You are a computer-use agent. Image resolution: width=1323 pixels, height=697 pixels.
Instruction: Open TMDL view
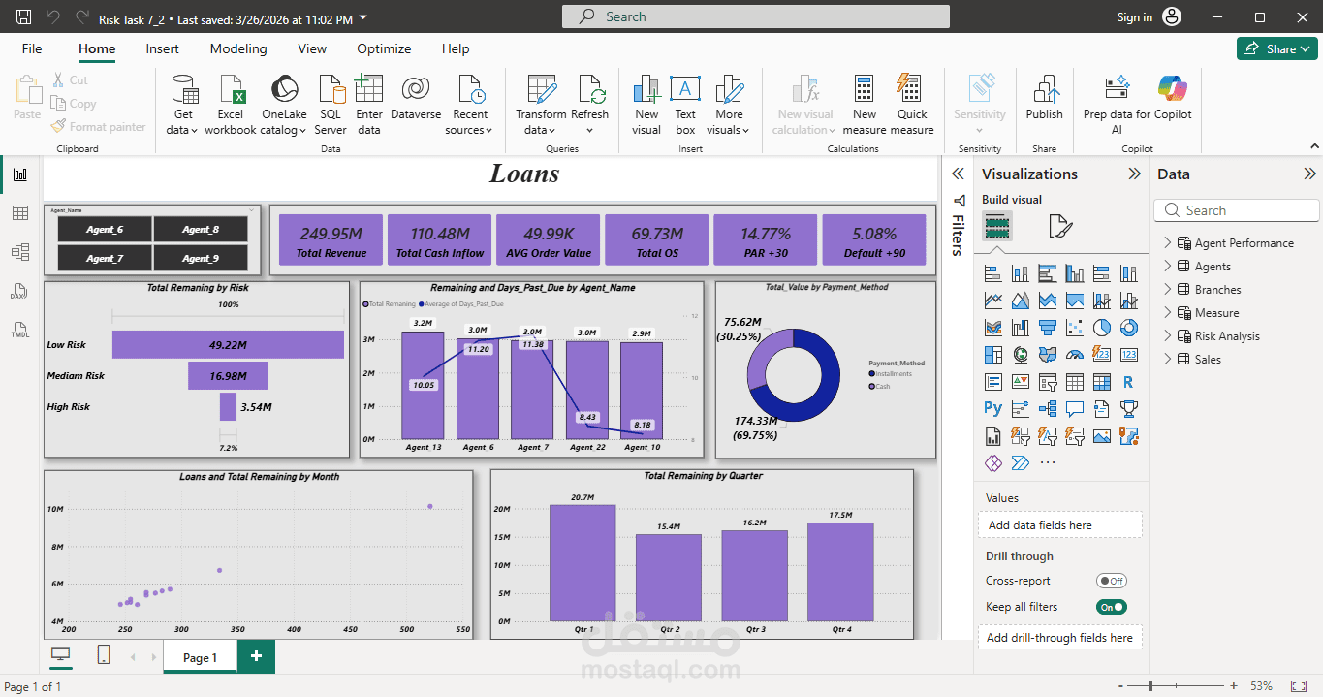point(20,330)
